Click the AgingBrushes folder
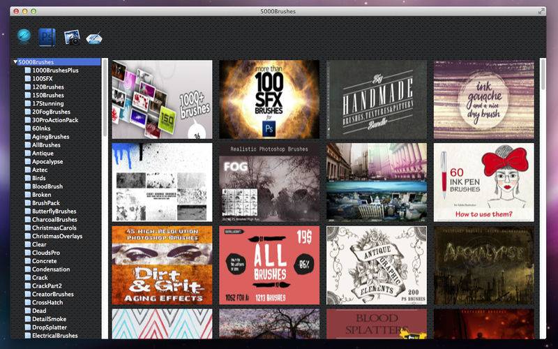558x349 pixels. click(x=47, y=137)
